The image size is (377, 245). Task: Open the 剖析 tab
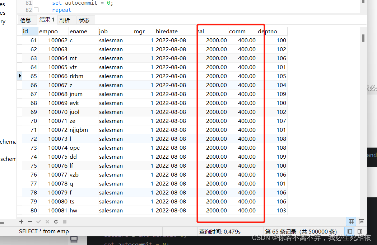click(65, 20)
